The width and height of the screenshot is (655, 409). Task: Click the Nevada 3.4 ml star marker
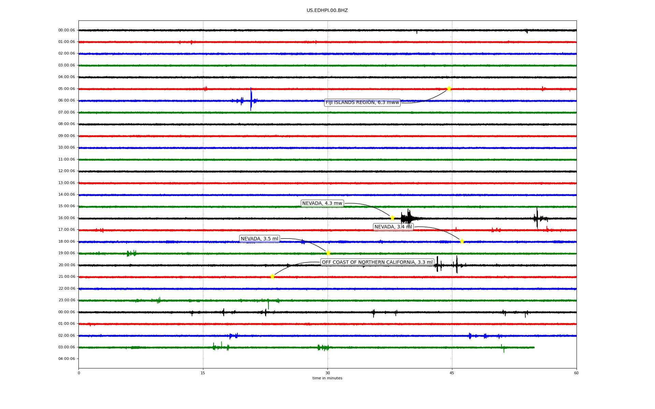tap(462, 241)
